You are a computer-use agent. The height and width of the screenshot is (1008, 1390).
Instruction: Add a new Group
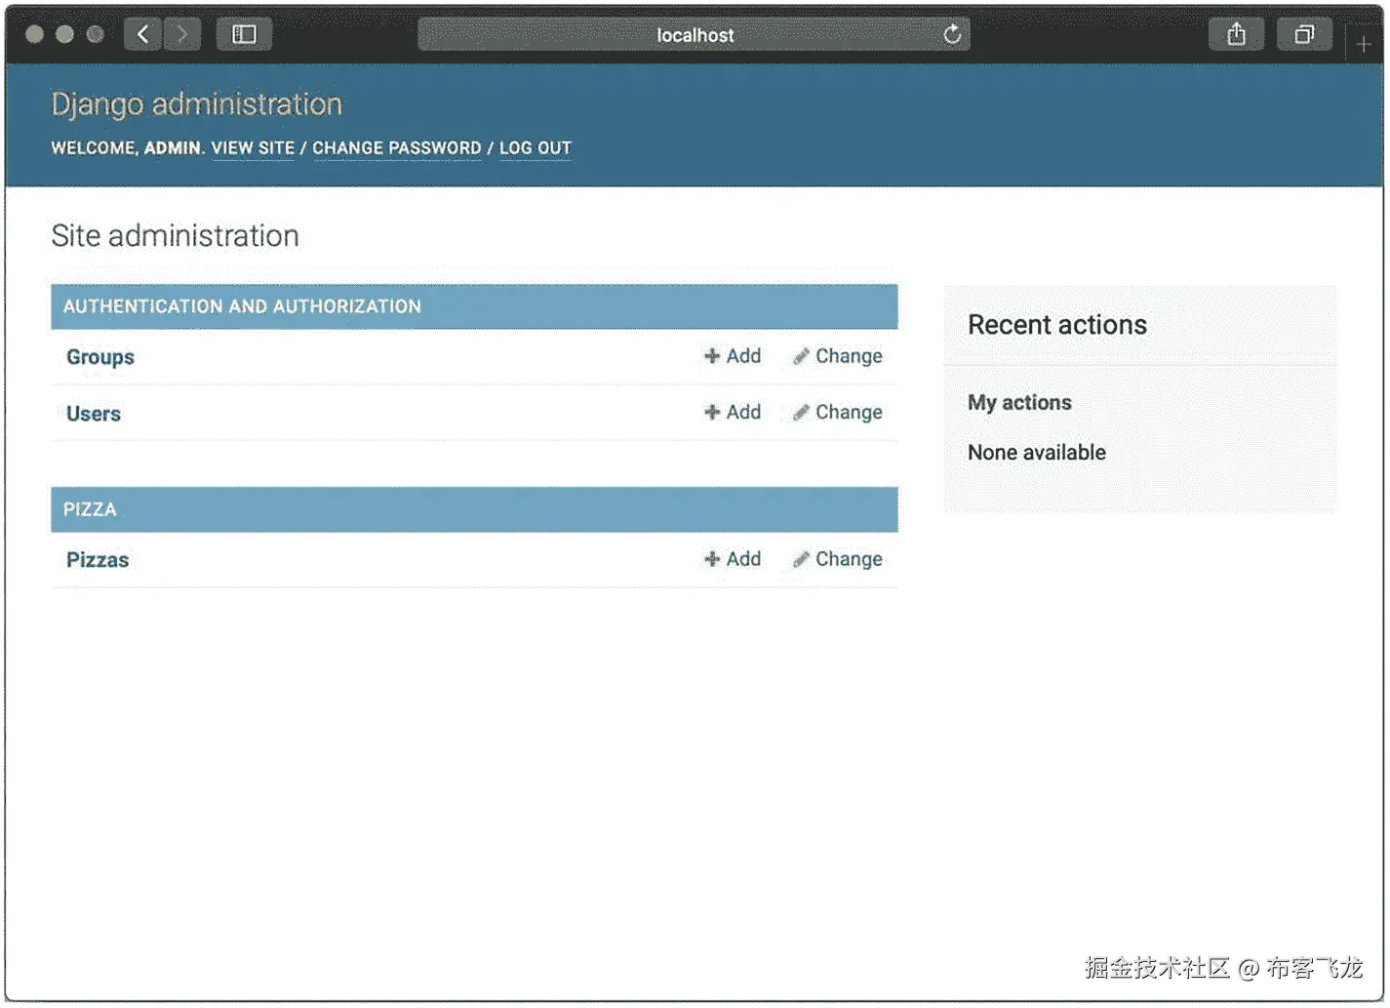click(x=733, y=356)
